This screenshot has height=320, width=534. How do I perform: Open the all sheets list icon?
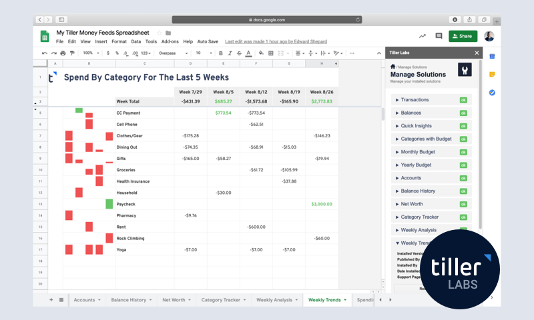click(x=61, y=300)
